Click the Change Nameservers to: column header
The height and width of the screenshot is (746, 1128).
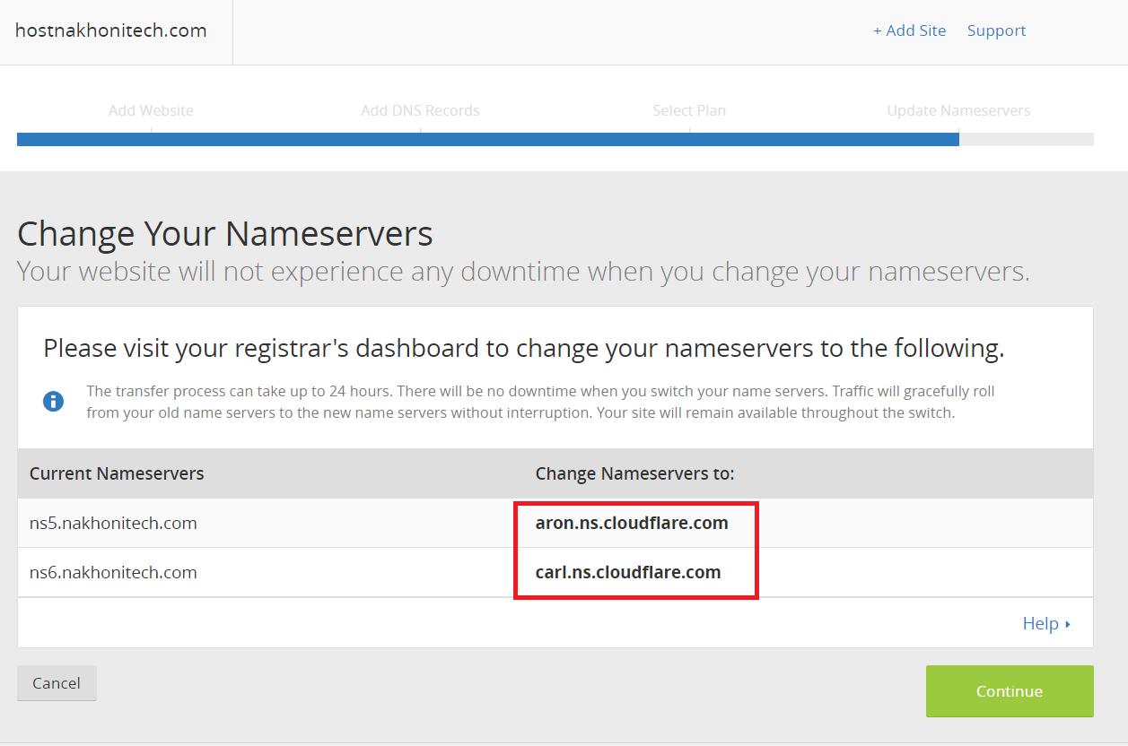[635, 473]
